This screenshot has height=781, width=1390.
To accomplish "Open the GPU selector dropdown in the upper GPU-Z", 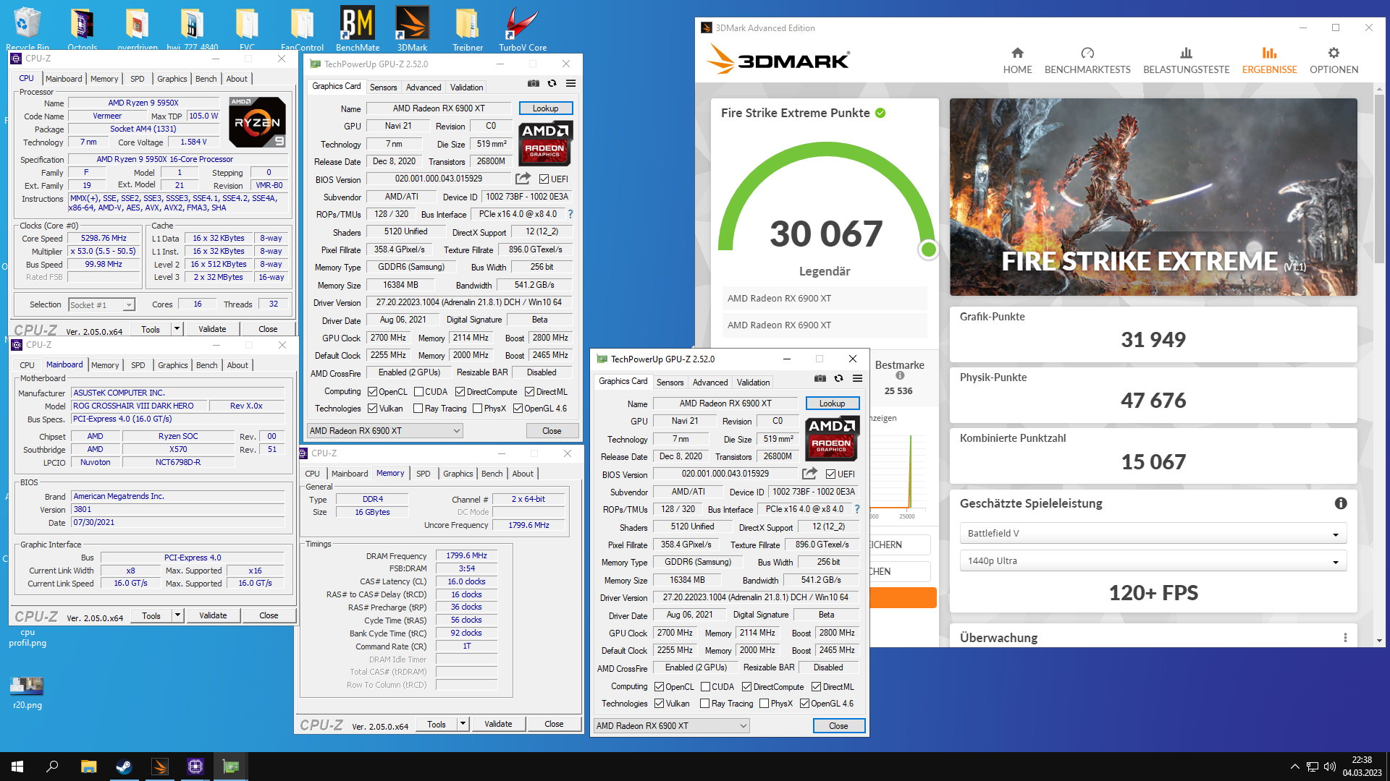I will [x=385, y=430].
